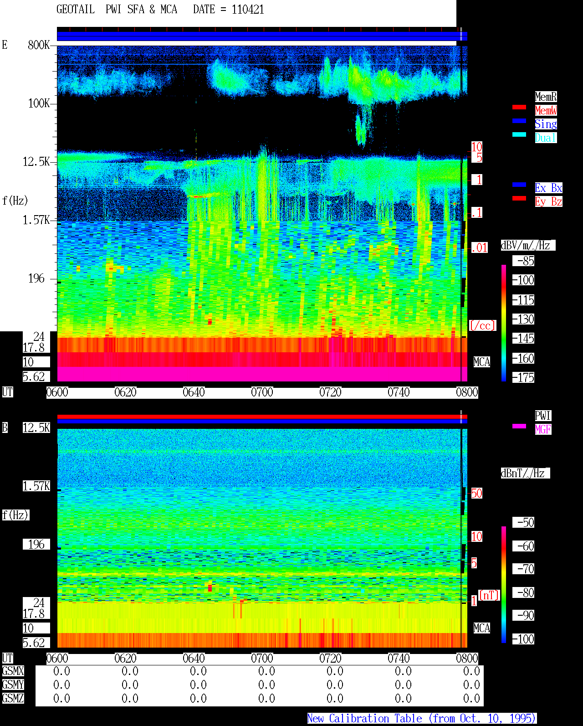The image size is (583, 726).
Task: Click the blue Ex Bx legend swatch
Action: pos(519,185)
